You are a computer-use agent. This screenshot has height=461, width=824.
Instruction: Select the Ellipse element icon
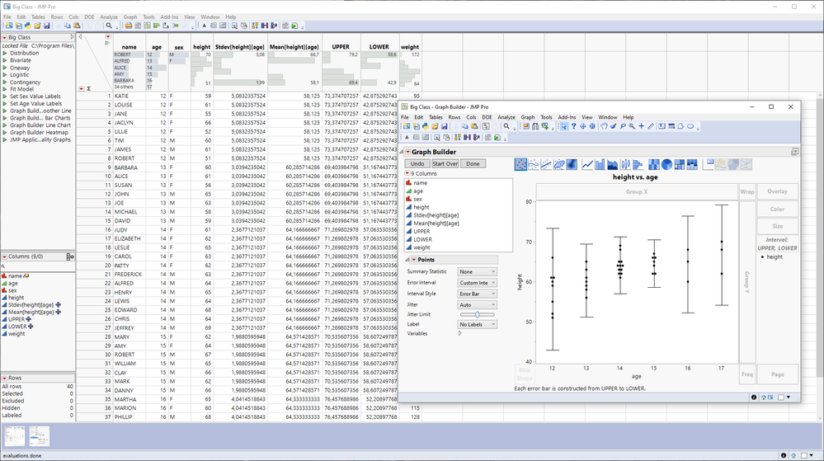[559, 165]
